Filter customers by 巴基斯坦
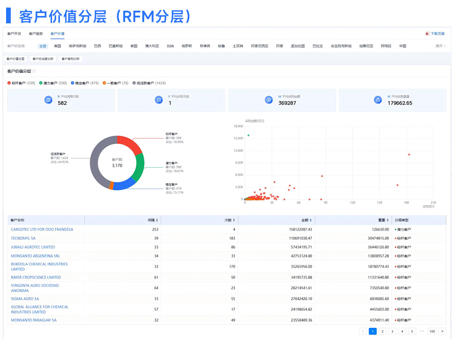 point(116,46)
